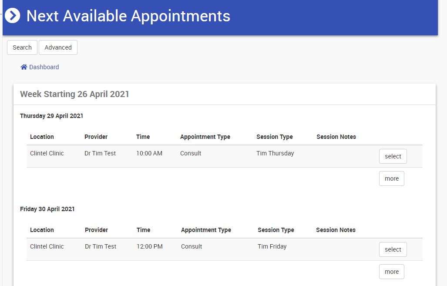Go to the Dashboard link
447x286 pixels.
coord(44,67)
